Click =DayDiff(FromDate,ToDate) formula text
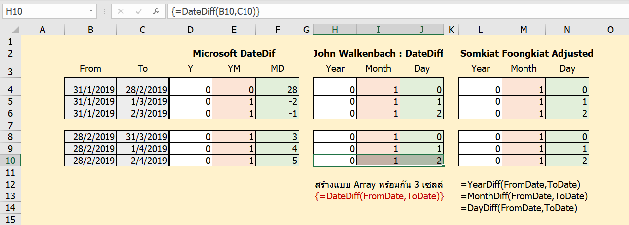 (519, 208)
